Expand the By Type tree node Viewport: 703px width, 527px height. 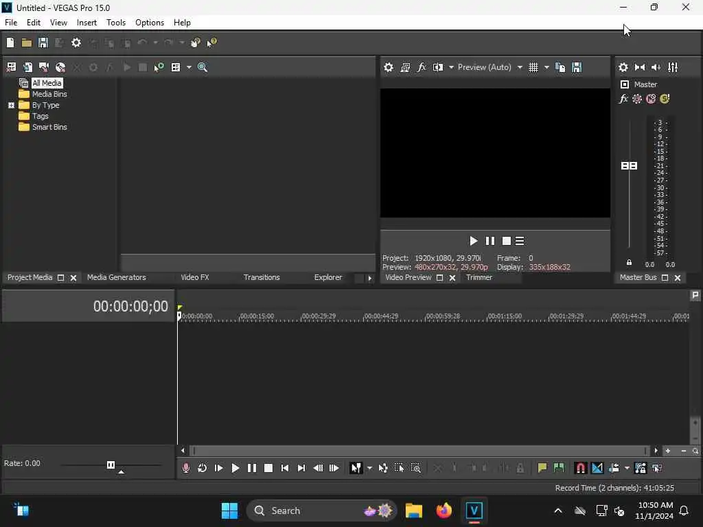click(11, 105)
